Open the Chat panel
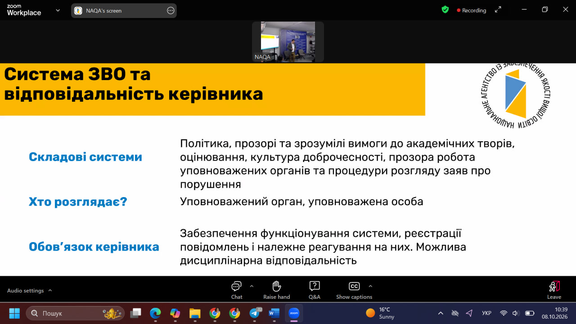Screen dimensions: 576x324 click(x=237, y=290)
